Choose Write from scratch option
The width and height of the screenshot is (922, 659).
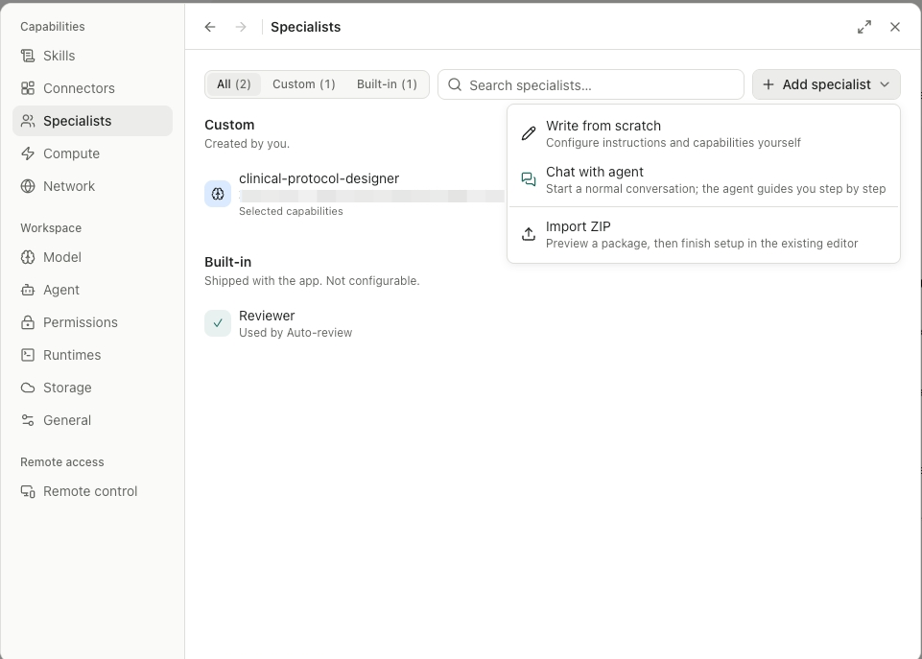tap(704, 133)
